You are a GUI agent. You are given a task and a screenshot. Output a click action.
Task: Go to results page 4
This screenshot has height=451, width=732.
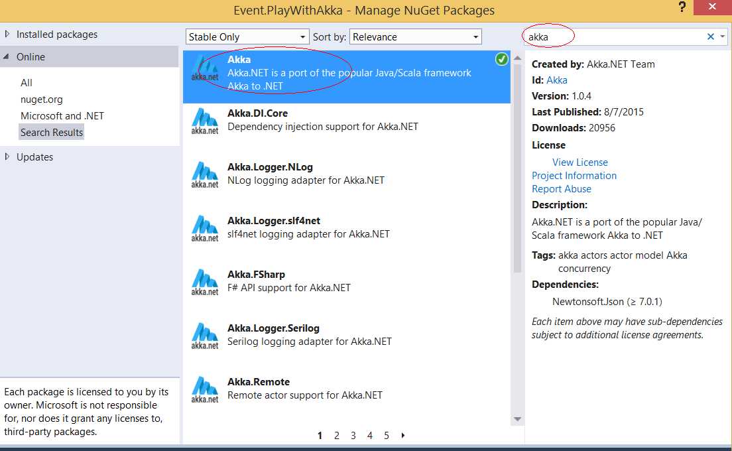[x=370, y=436]
